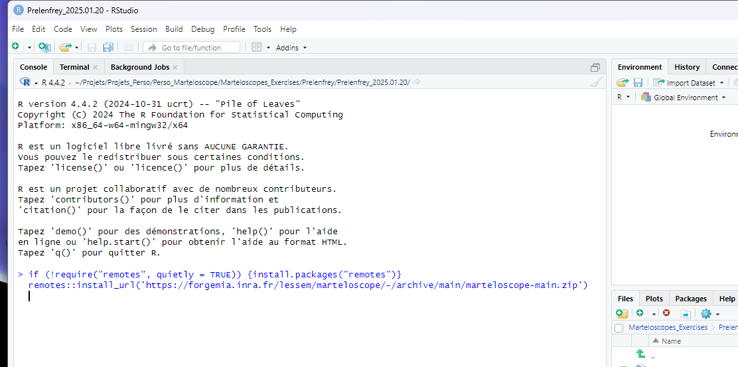
Task: Click the Save workspace disk icon
Action: [x=638, y=83]
